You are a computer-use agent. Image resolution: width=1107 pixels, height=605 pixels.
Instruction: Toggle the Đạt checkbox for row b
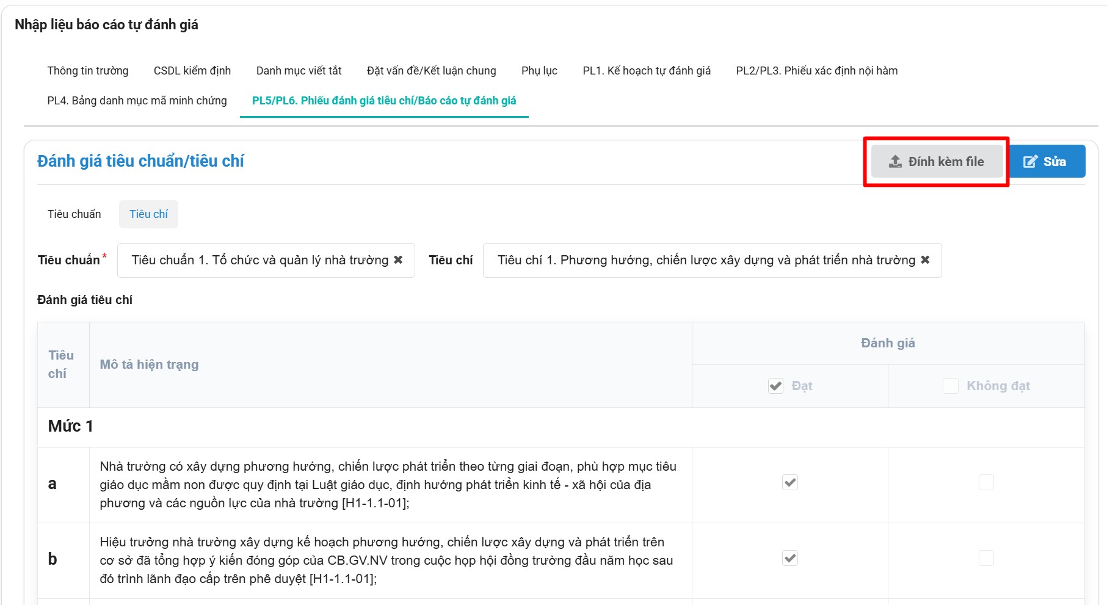tap(790, 559)
